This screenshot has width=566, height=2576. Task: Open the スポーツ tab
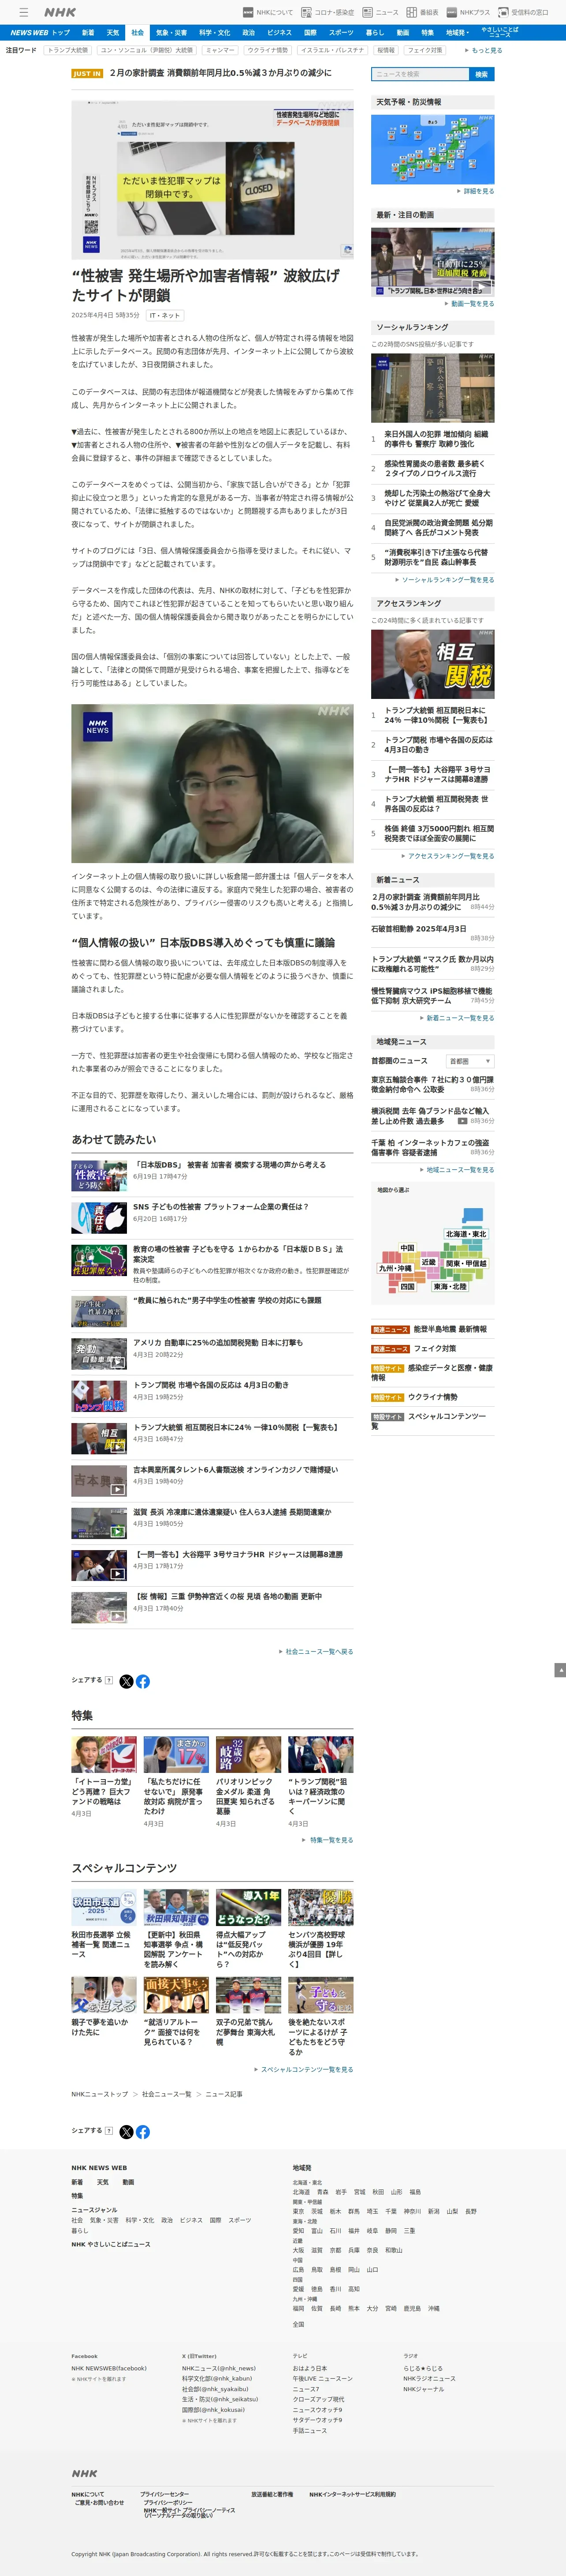tap(341, 32)
